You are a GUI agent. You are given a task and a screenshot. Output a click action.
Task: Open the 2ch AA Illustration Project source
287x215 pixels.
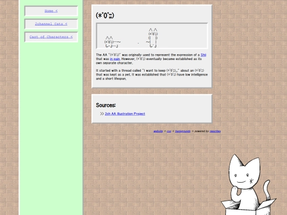[125, 114]
